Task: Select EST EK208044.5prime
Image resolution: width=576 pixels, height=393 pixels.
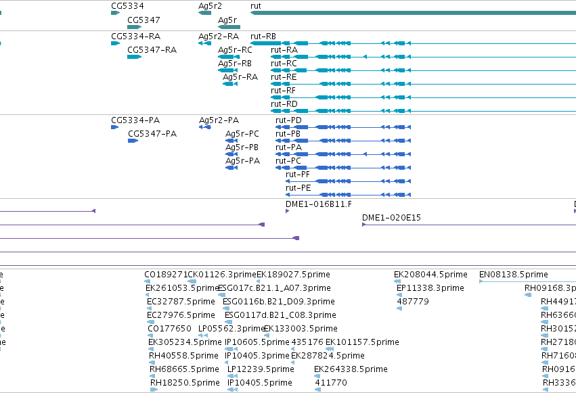Action: coord(430,275)
